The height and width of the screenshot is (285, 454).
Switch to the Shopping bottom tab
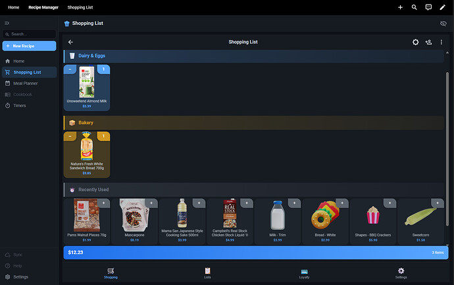point(111,273)
